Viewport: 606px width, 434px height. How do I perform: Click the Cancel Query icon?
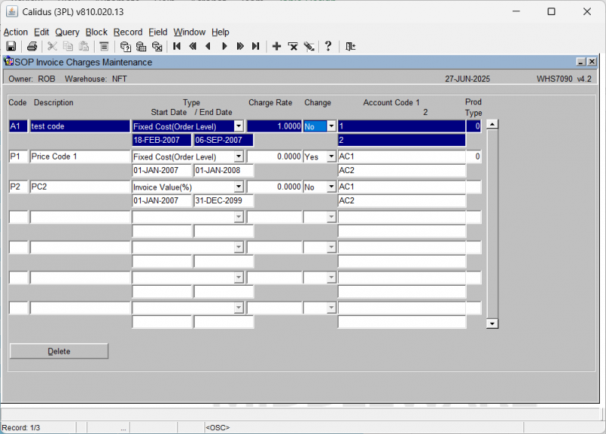click(x=157, y=46)
